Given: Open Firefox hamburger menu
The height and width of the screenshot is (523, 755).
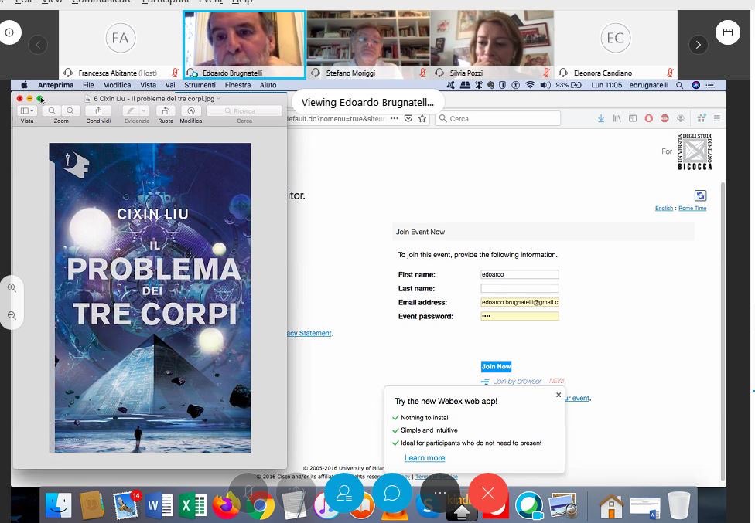Looking at the screenshot, I should pyautogui.click(x=716, y=118).
